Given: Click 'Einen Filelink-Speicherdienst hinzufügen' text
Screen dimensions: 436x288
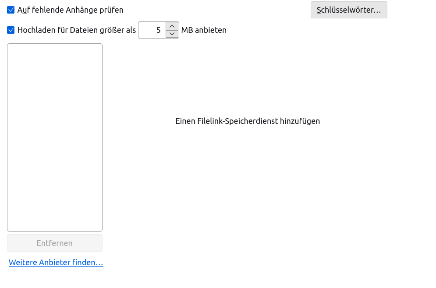Looking at the screenshot, I should [x=248, y=121].
